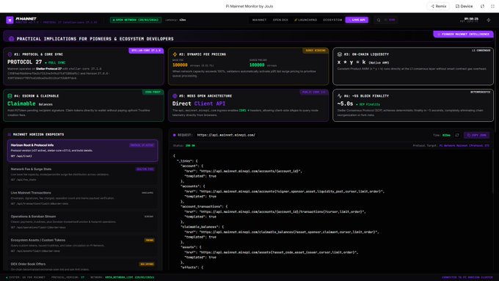Click the refresh icon next to Copy JSON
Viewport: 499px width, 281px height.
pyautogui.click(x=457, y=135)
